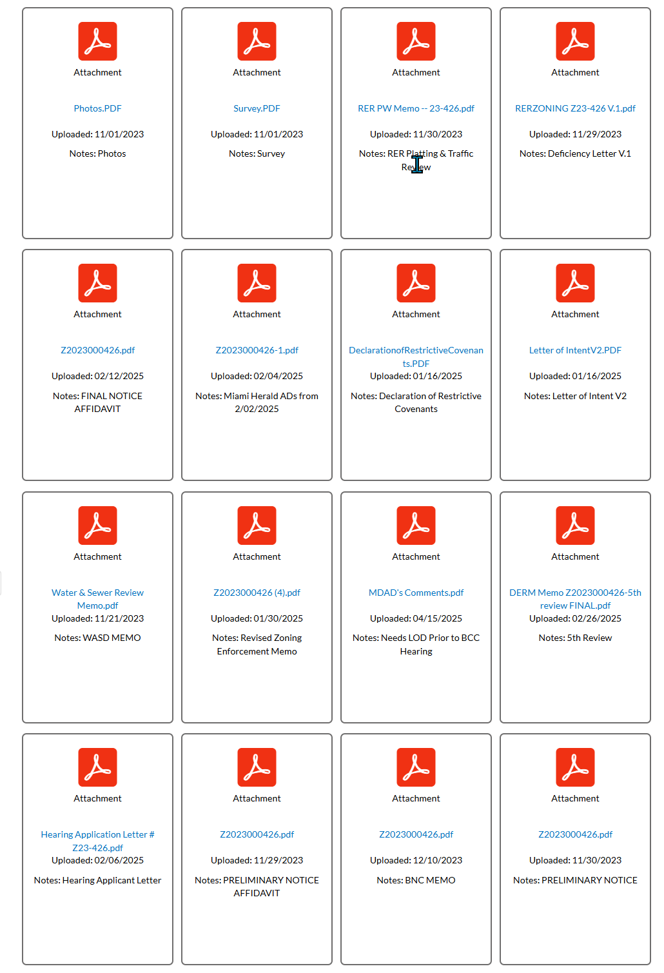
Task: Open RERZONING Z23-426 V.1.pdf link
Action: coord(575,108)
